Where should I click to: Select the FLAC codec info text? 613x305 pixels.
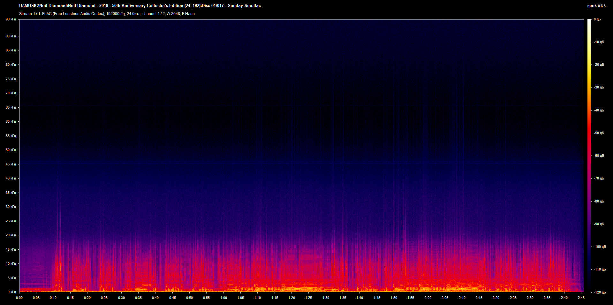click(74, 14)
